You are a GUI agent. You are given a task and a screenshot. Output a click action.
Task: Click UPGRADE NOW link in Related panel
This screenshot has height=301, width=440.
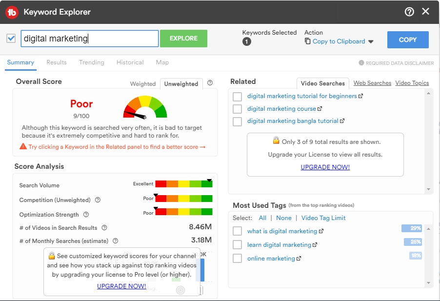(325, 167)
